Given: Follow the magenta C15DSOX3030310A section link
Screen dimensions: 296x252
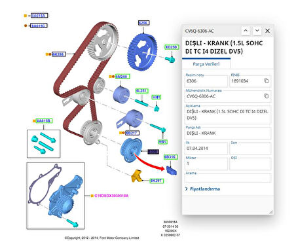Looking at the screenshot, I should 111,196.
